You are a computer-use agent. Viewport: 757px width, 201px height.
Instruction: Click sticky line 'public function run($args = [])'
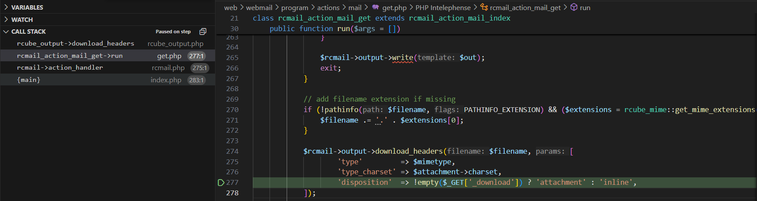click(x=335, y=28)
